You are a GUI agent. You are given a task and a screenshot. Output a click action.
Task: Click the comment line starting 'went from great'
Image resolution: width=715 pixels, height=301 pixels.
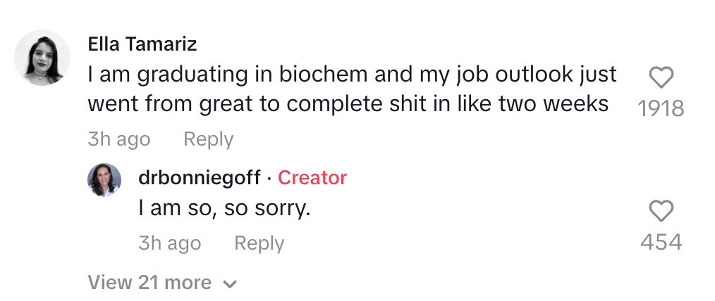pos(348,103)
